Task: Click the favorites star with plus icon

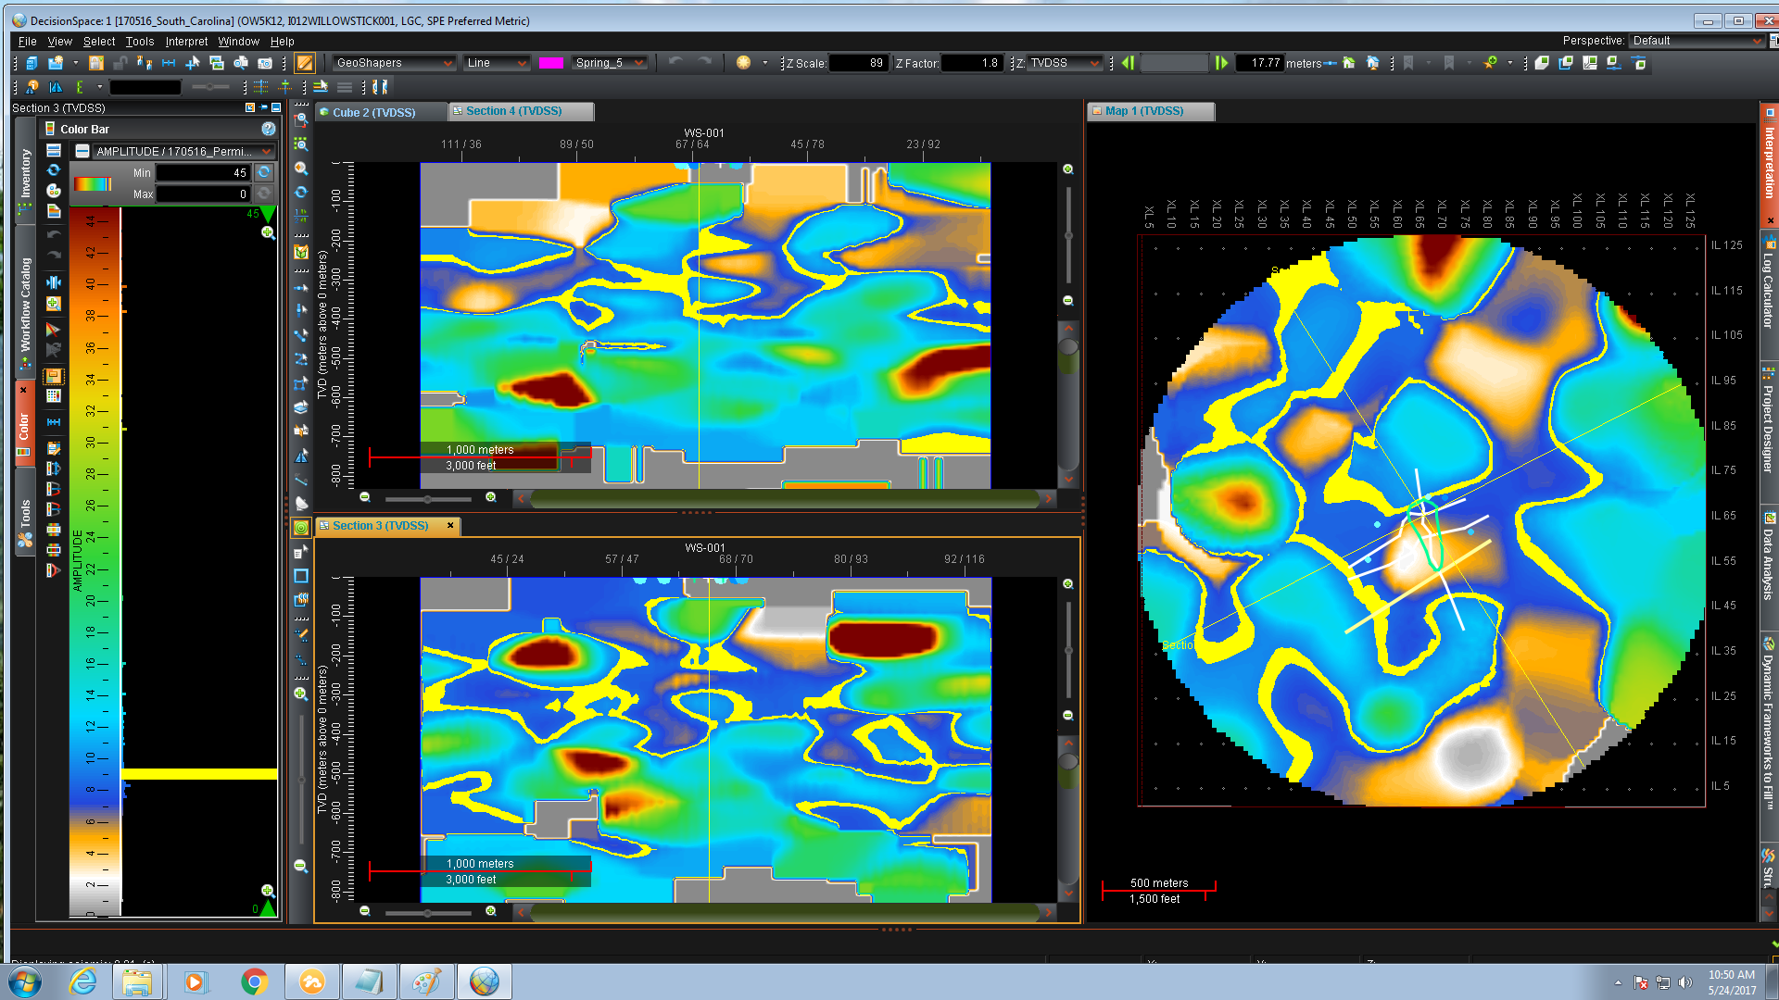Action: 1490,63
